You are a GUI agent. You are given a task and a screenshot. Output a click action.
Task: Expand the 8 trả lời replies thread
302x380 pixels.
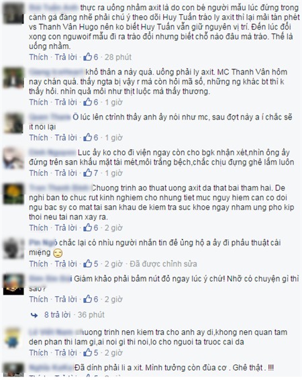tap(58, 315)
